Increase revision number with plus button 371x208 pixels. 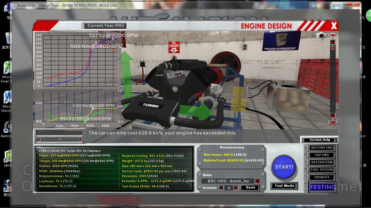coord(236,188)
